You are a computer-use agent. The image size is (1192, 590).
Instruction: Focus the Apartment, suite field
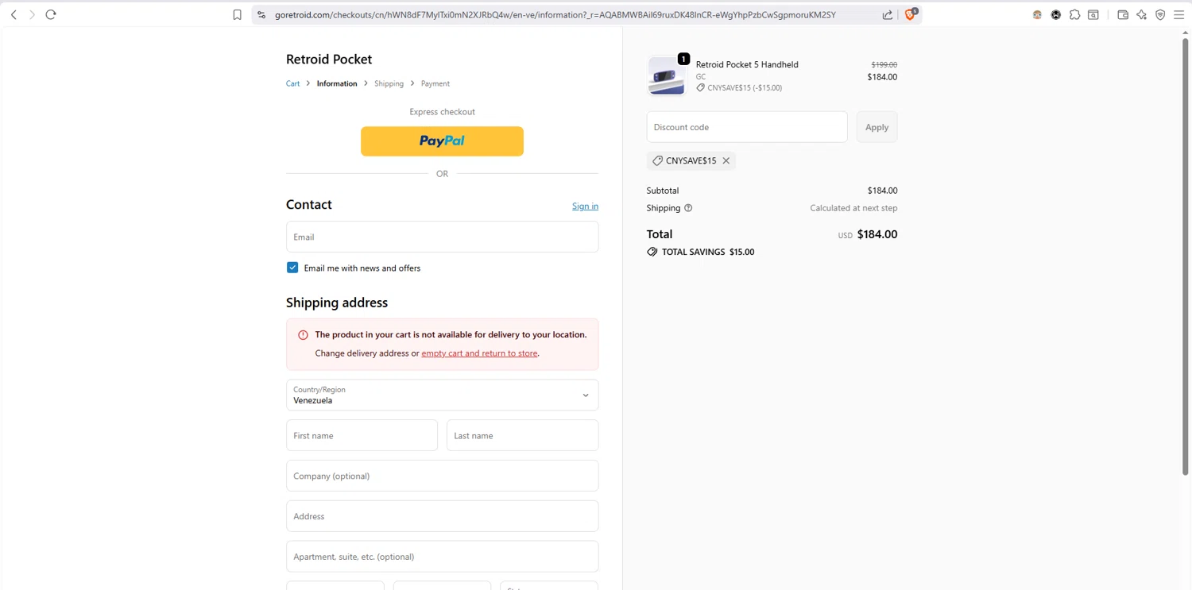pyautogui.click(x=442, y=557)
